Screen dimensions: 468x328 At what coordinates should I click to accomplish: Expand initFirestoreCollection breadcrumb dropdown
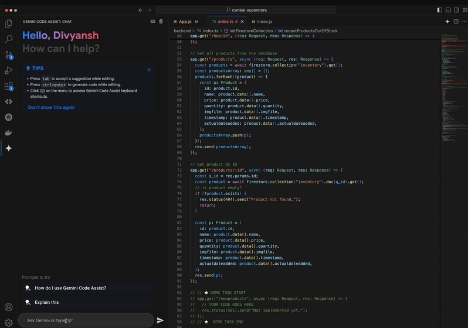pyautogui.click(x=250, y=30)
